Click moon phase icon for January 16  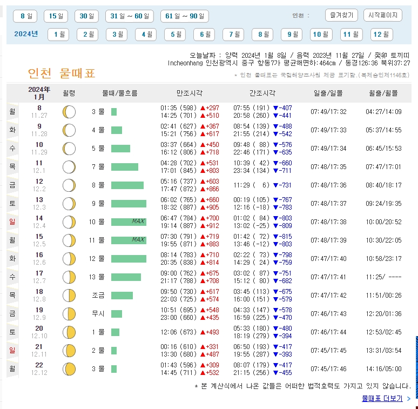(x=69, y=259)
